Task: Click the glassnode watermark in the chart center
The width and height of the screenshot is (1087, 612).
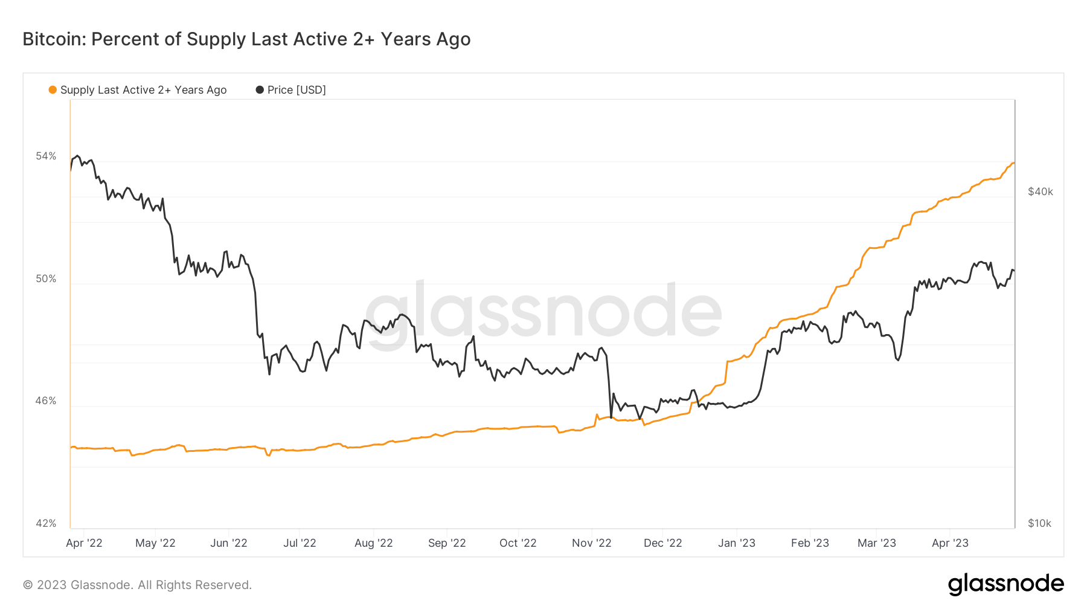Action: pos(543,312)
